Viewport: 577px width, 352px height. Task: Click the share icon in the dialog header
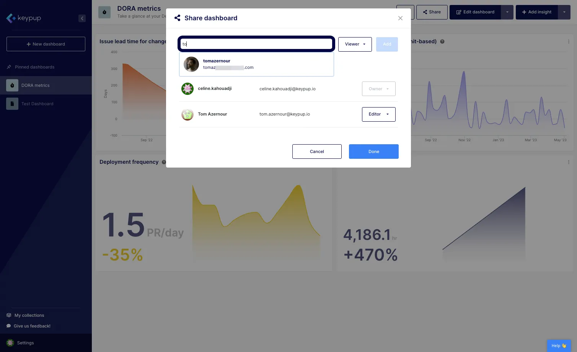click(x=177, y=18)
